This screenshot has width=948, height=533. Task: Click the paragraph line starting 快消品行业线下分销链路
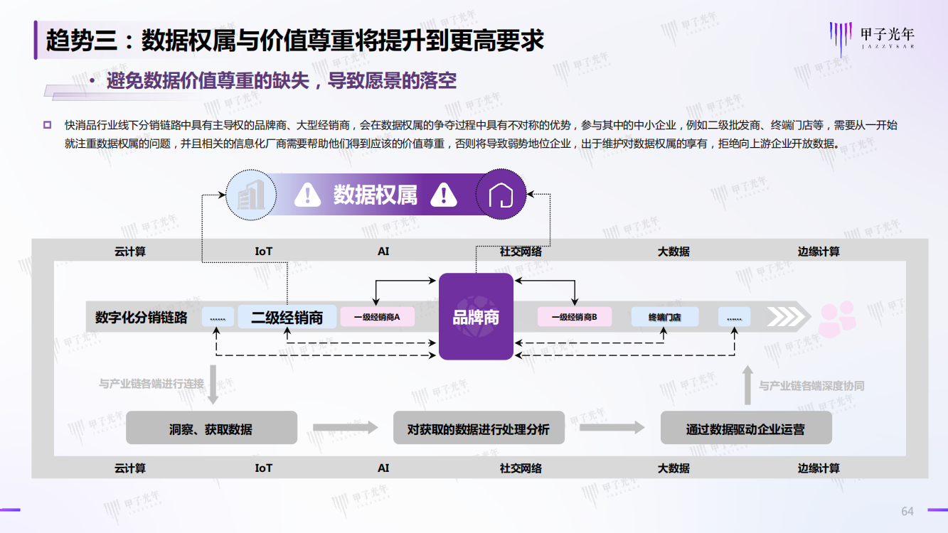[x=481, y=125]
